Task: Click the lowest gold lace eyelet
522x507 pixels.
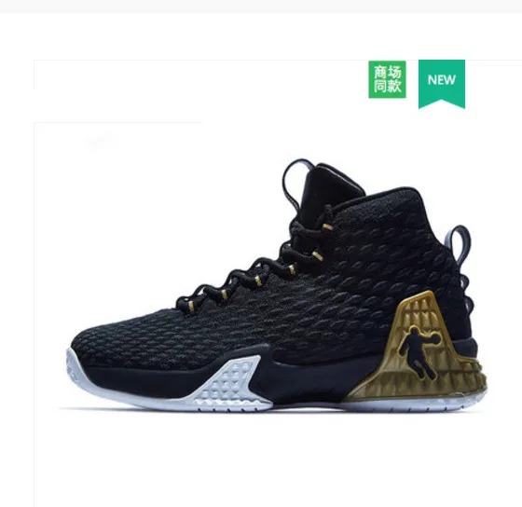Action: pos(191,305)
